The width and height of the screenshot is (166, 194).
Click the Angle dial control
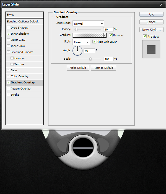[x=77, y=51]
